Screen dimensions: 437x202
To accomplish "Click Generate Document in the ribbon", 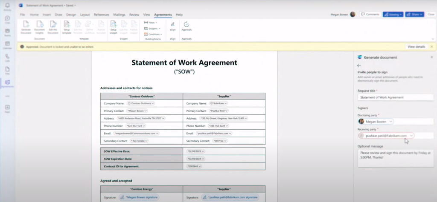I will [x=26, y=27].
